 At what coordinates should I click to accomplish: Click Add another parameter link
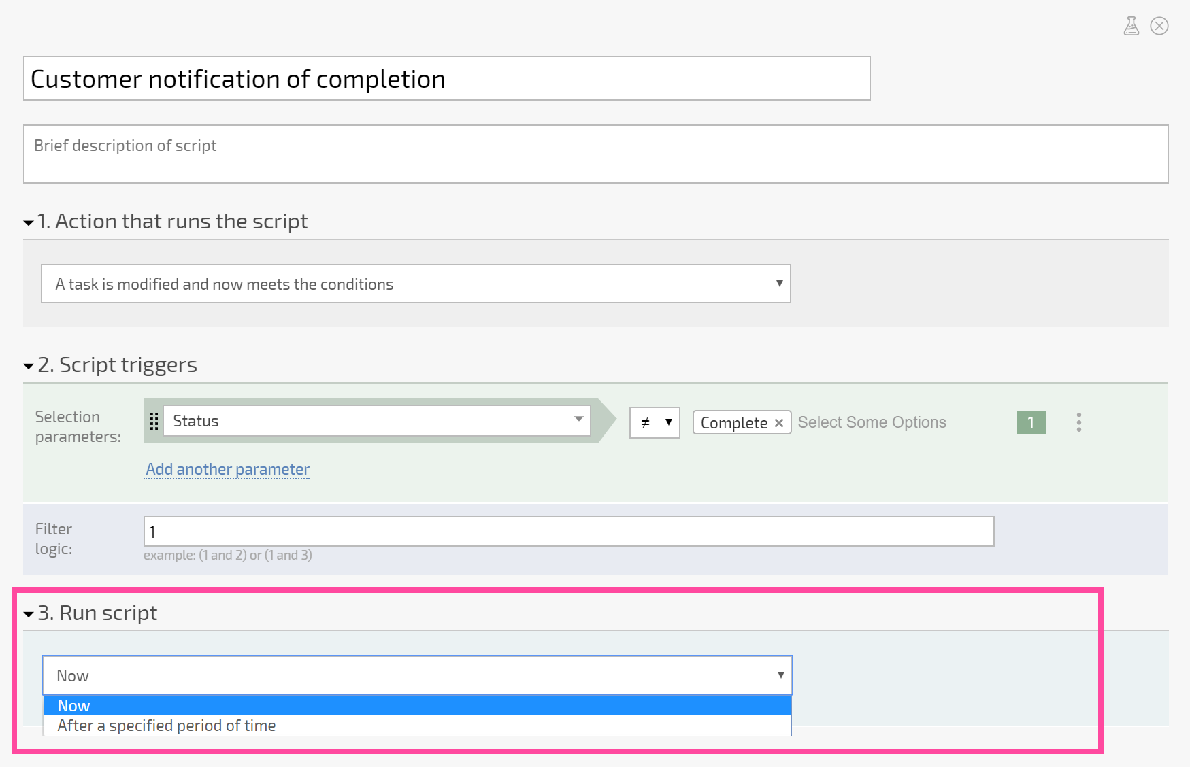click(227, 469)
